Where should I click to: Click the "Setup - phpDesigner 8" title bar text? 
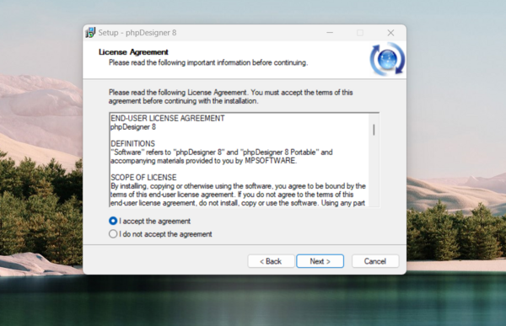point(137,33)
